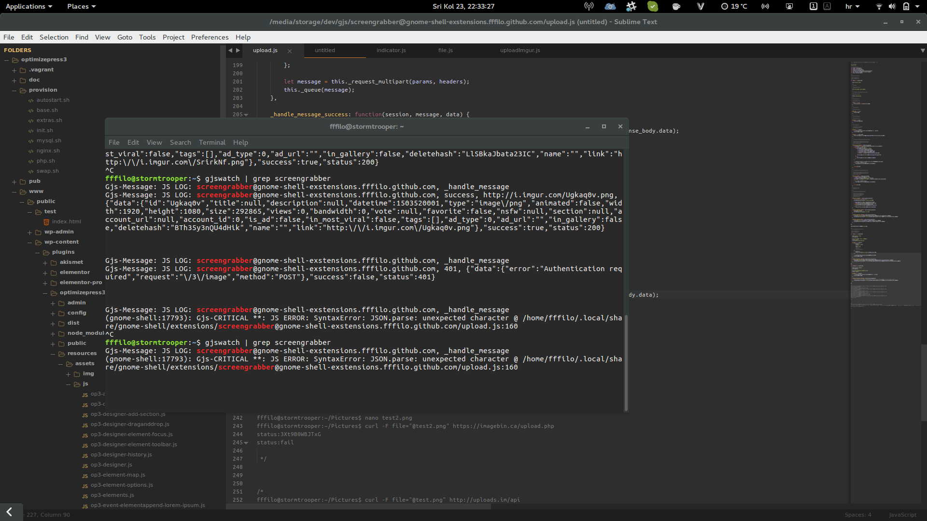Image resolution: width=927 pixels, height=521 pixels.
Task: Open the Terminal menu in terminal window
Action: click(212, 142)
